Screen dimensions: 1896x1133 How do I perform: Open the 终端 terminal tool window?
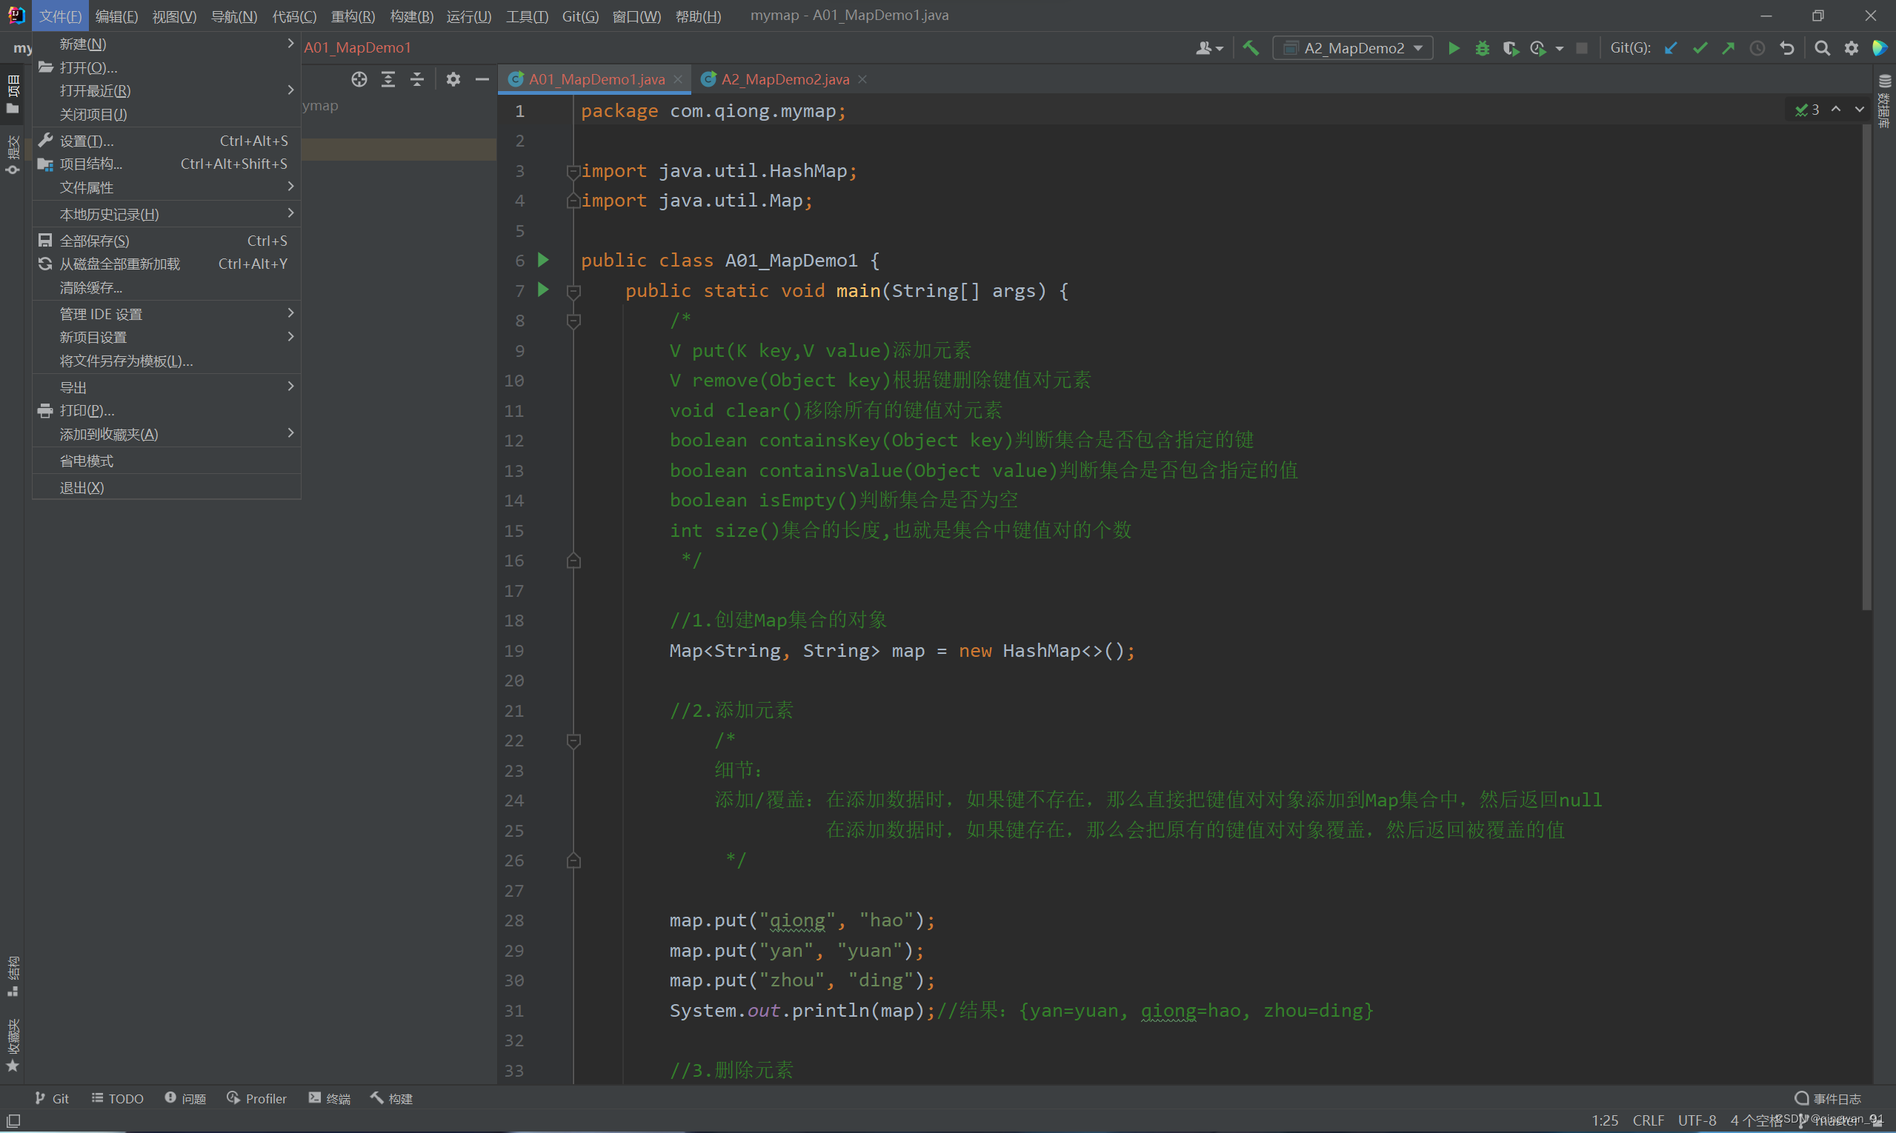329,1098
